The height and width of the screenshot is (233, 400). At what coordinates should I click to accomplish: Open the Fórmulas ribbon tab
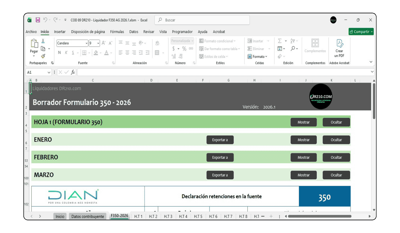[x=117, y=32]
